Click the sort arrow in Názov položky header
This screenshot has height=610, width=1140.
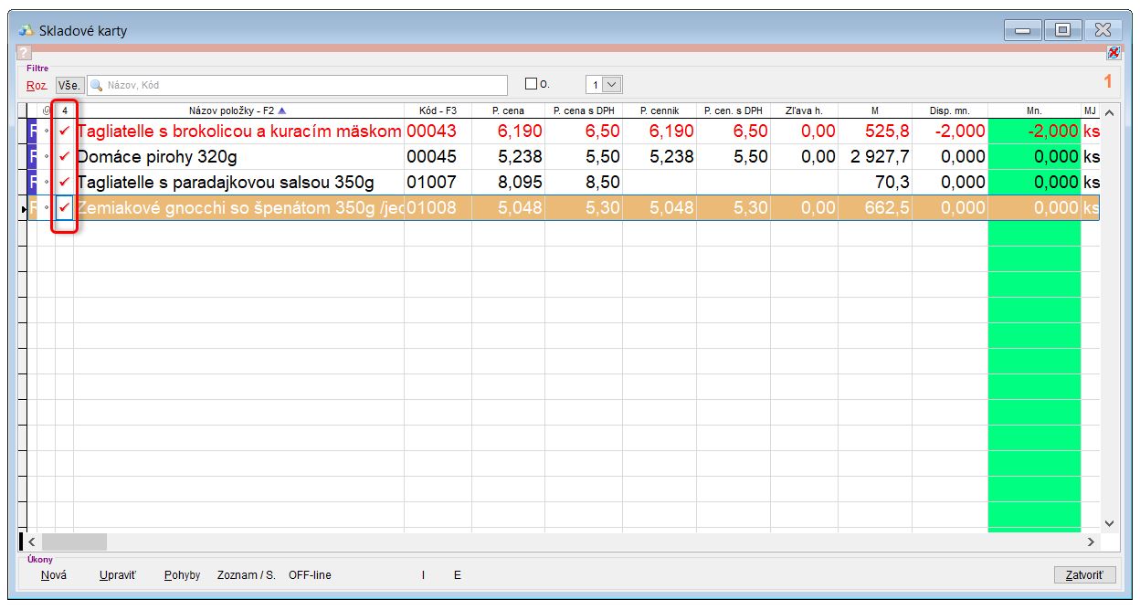click(282, 110)
